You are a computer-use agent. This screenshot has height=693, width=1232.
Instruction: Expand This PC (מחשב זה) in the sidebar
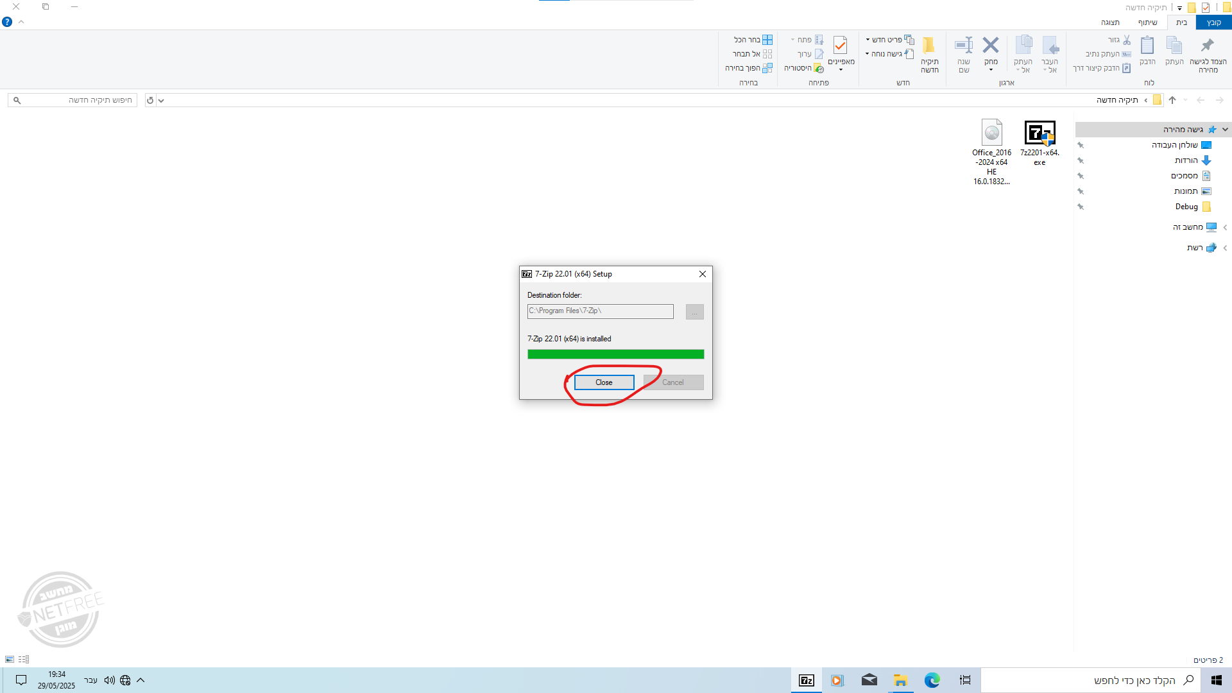(x=1225, y=227)
